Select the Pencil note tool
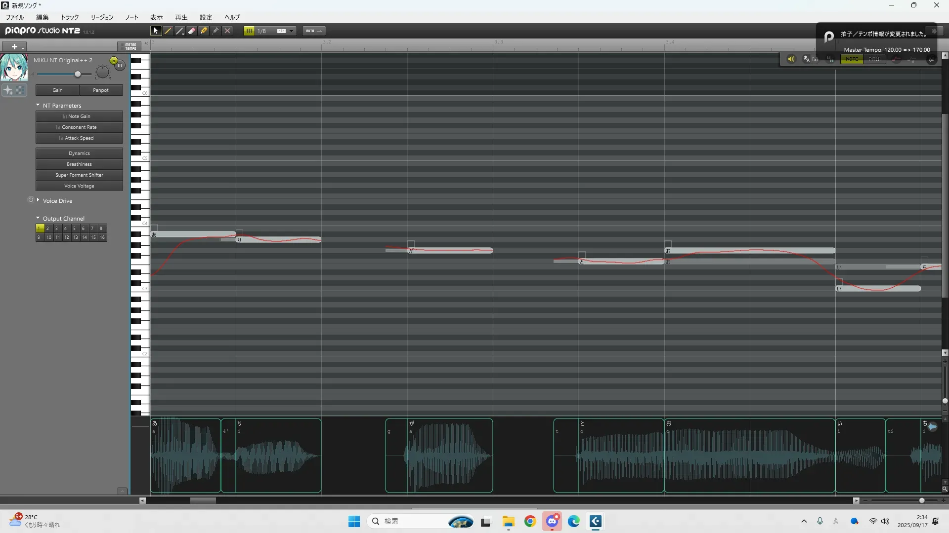Viewport: 949px width, 533px height. click(x=168, y=31)
